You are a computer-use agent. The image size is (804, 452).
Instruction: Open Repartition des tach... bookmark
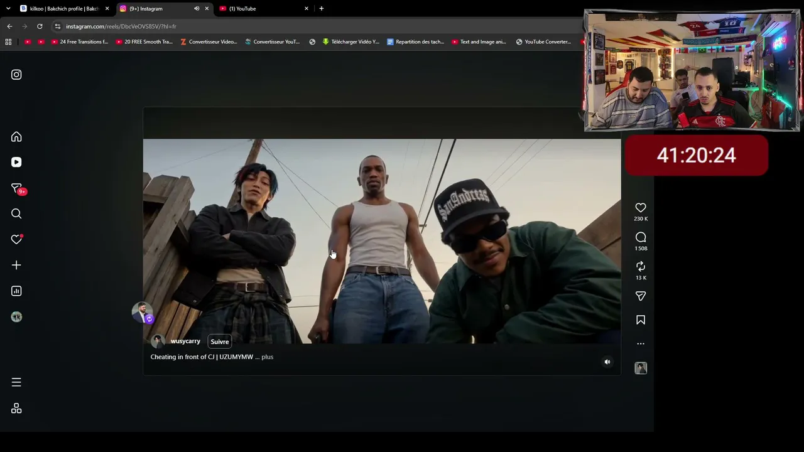tap(416, 42)
